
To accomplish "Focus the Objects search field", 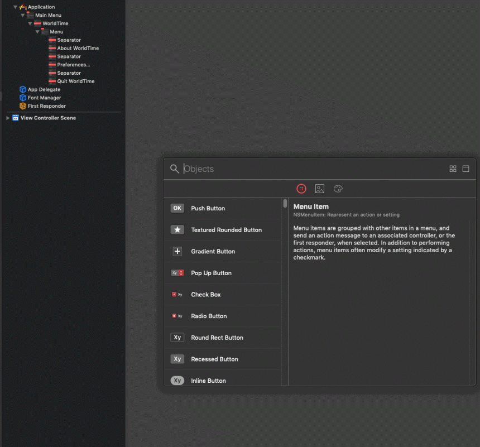I will point(313,169).
